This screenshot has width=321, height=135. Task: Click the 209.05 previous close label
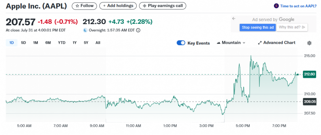coord(309,102)
